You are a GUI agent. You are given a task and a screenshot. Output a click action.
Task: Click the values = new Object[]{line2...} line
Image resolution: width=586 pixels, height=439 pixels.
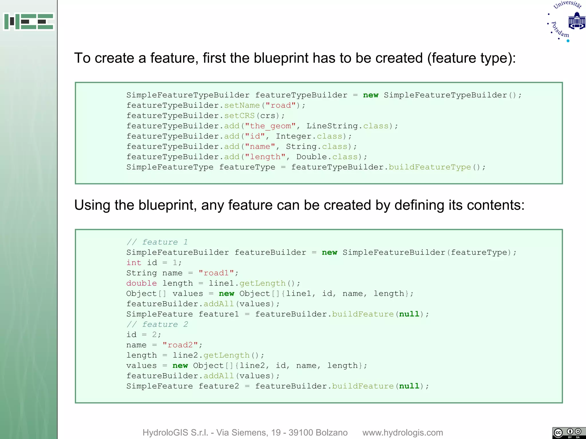pos(247,366)
